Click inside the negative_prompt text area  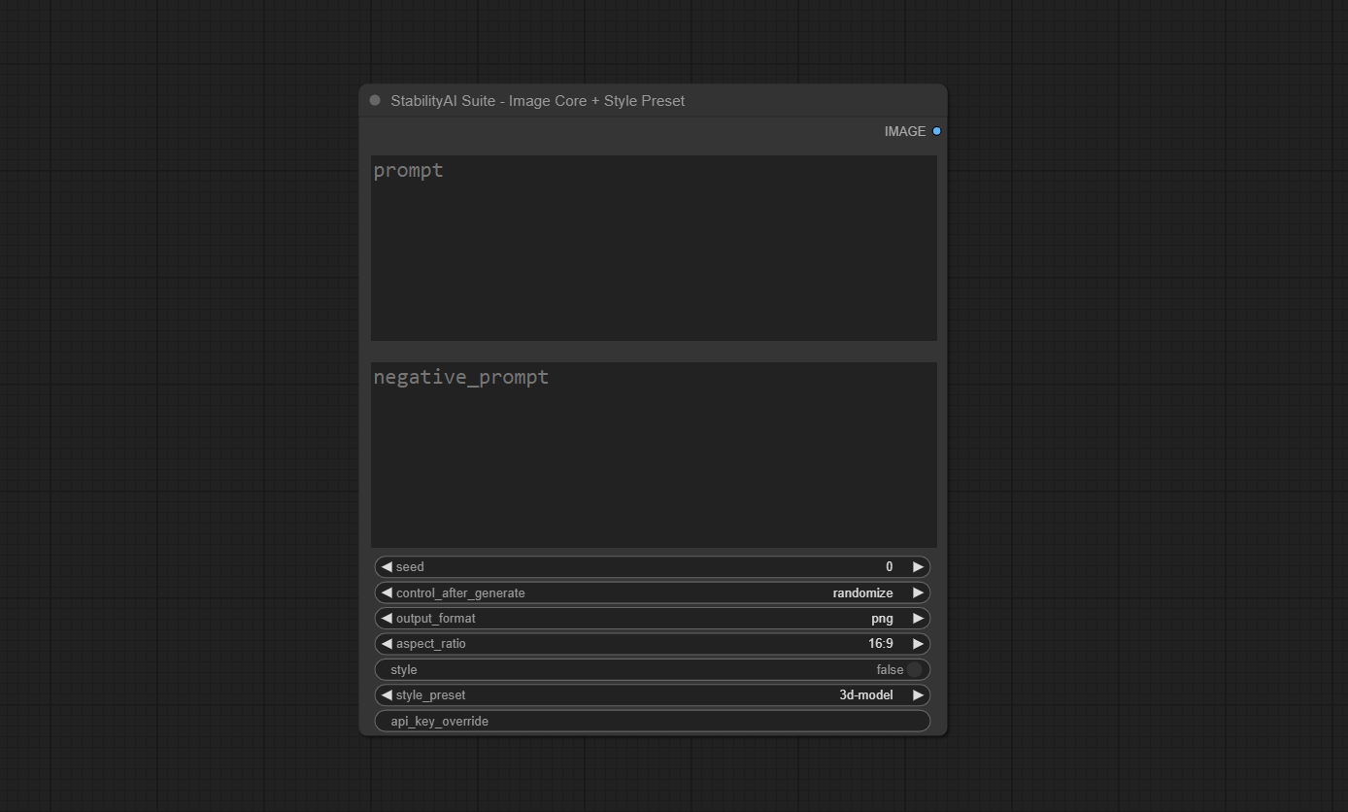coord(654,455)
